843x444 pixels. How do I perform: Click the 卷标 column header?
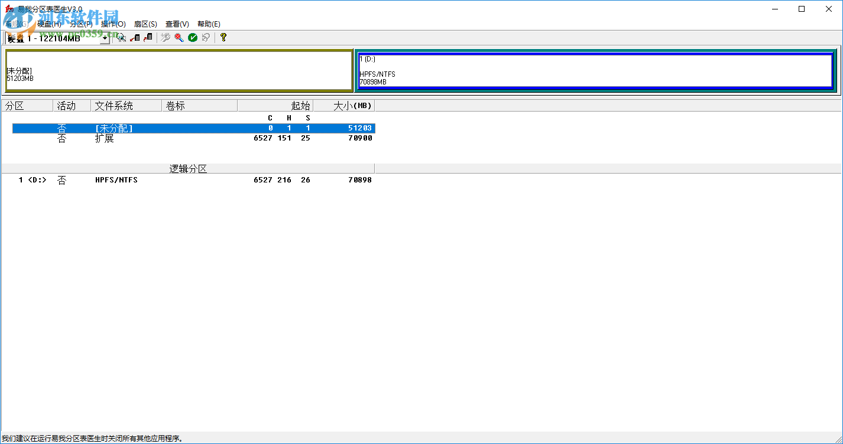[x=199, y=106]
